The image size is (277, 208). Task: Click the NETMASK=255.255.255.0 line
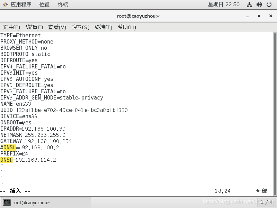pos(33,135)
